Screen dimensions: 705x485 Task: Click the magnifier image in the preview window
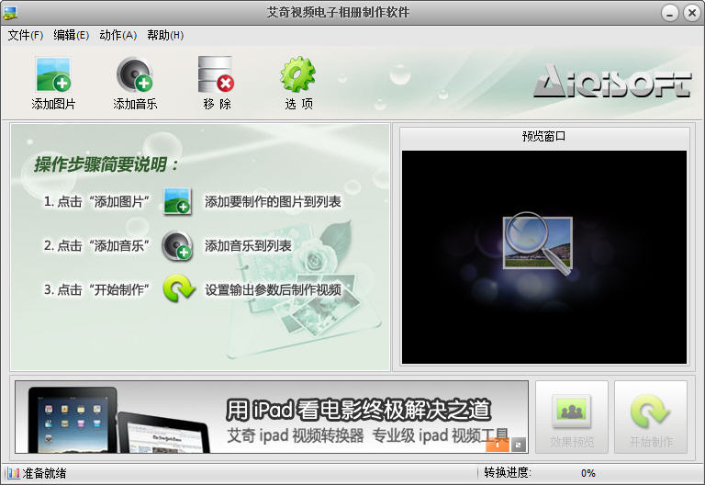click(x=538, y=243)
